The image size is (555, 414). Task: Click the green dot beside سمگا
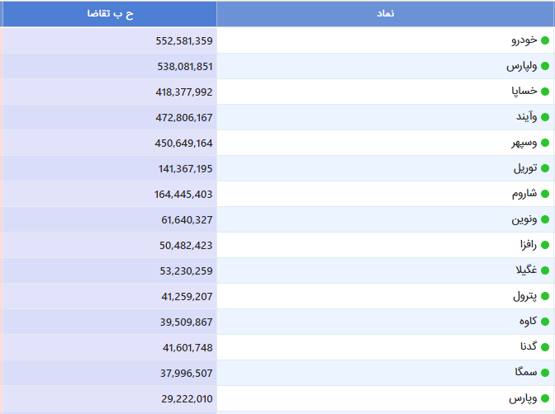click(545, 373)
